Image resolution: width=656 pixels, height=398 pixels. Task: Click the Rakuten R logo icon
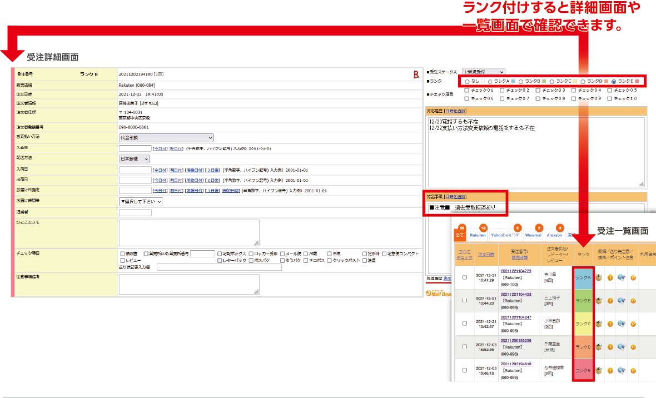[x=416, y=74]
